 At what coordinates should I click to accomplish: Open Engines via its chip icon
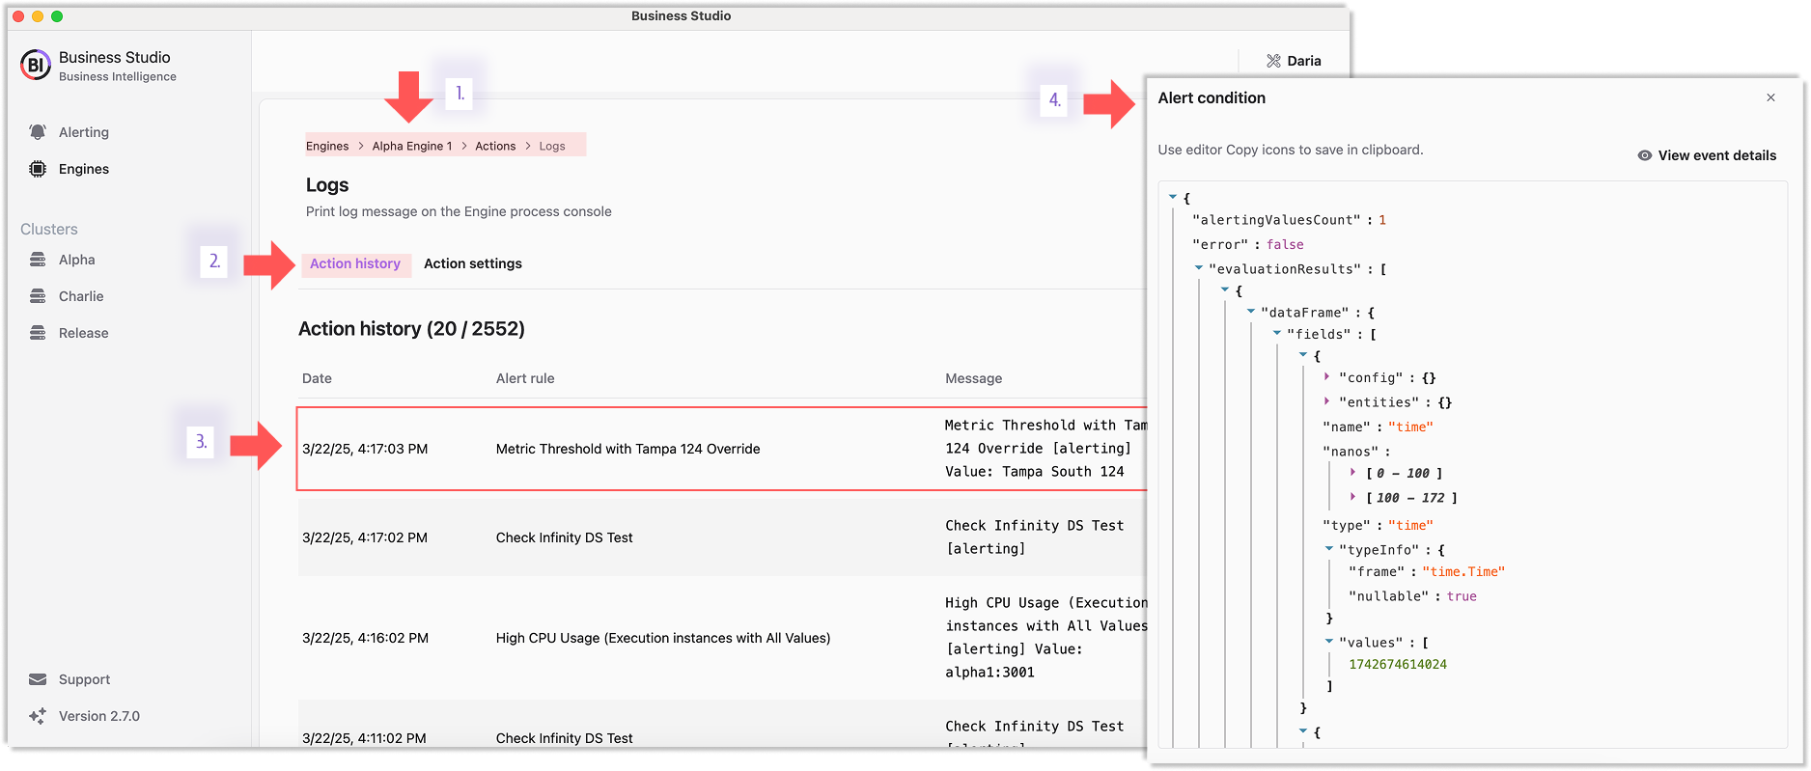tap(38, 169)
